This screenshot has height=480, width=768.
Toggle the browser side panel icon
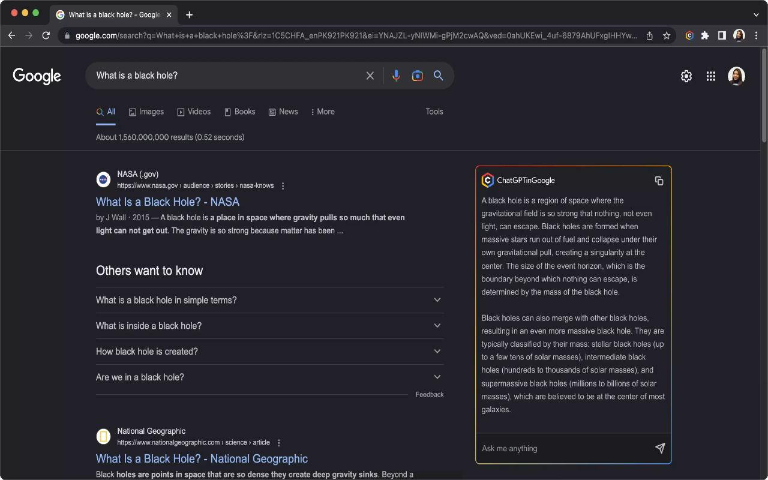(722, 35)
